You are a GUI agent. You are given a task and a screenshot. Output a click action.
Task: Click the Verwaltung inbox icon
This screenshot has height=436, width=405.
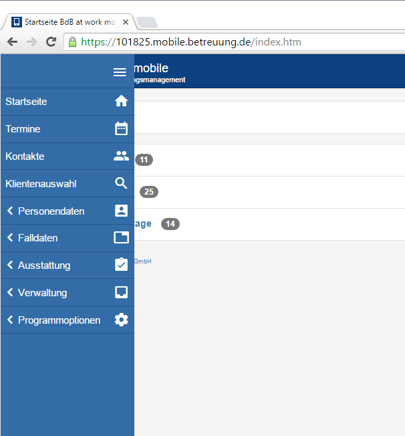[121, 292]
